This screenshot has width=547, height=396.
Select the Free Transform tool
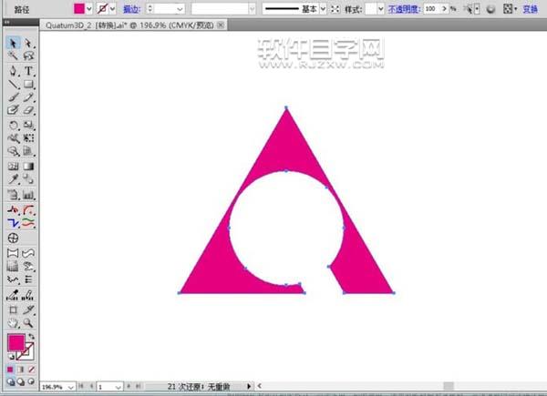(x=28, y=138)
